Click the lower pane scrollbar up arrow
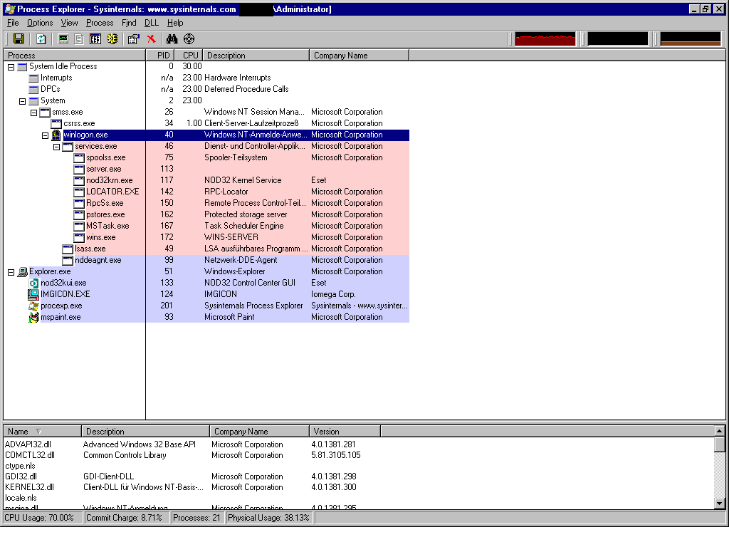Image resolution: width=729 pixels, height=547 pixels. (719, 431)
